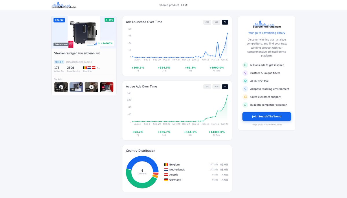
Task: Click the Shared product header text
Action: coord(169,5)
